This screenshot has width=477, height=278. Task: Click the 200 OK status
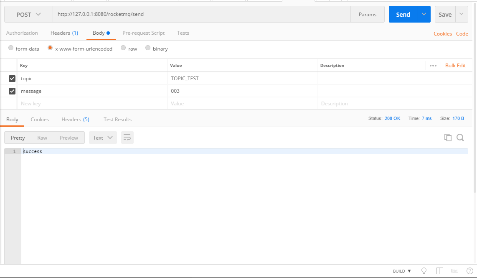(x=393, y=118)
